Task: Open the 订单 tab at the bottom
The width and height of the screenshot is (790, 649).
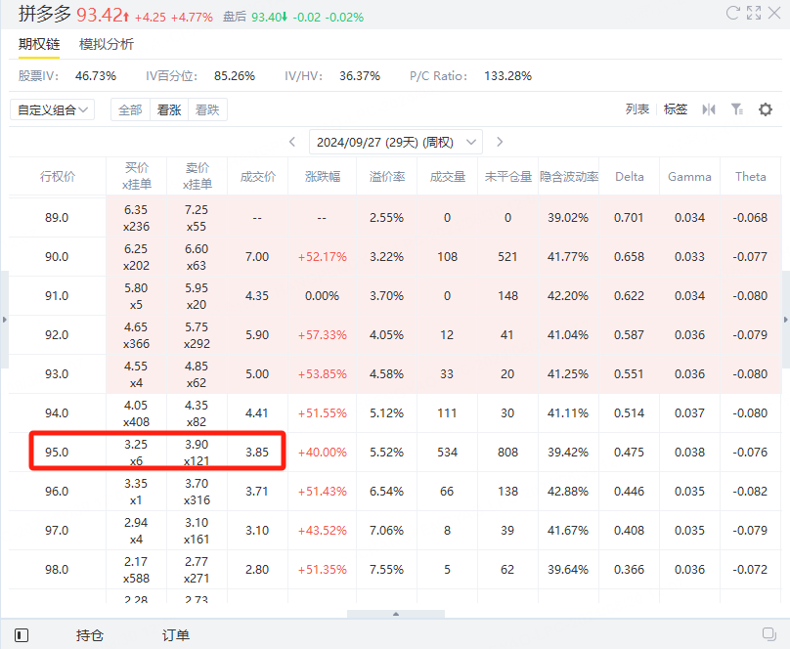Action: 176,635
